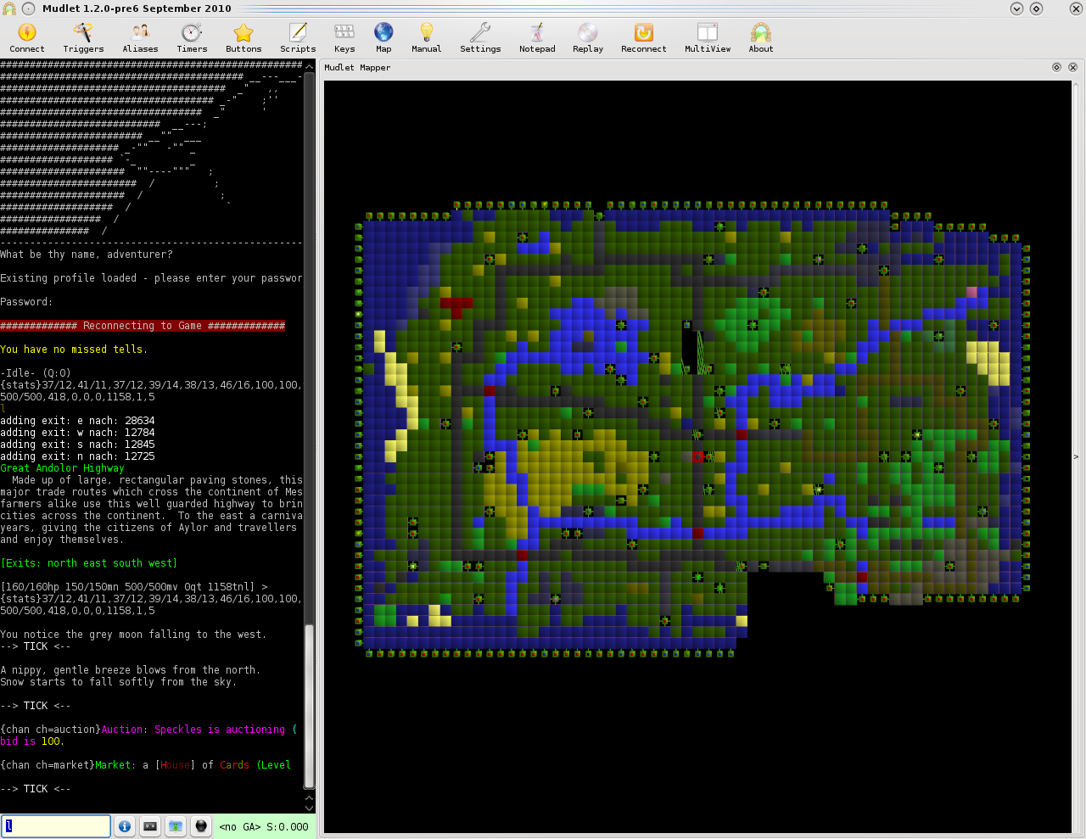Viewport: 1086px width, 839px height.
Task: Float the Mudlet Mapper dock panel
Action: pos(1056,67)
